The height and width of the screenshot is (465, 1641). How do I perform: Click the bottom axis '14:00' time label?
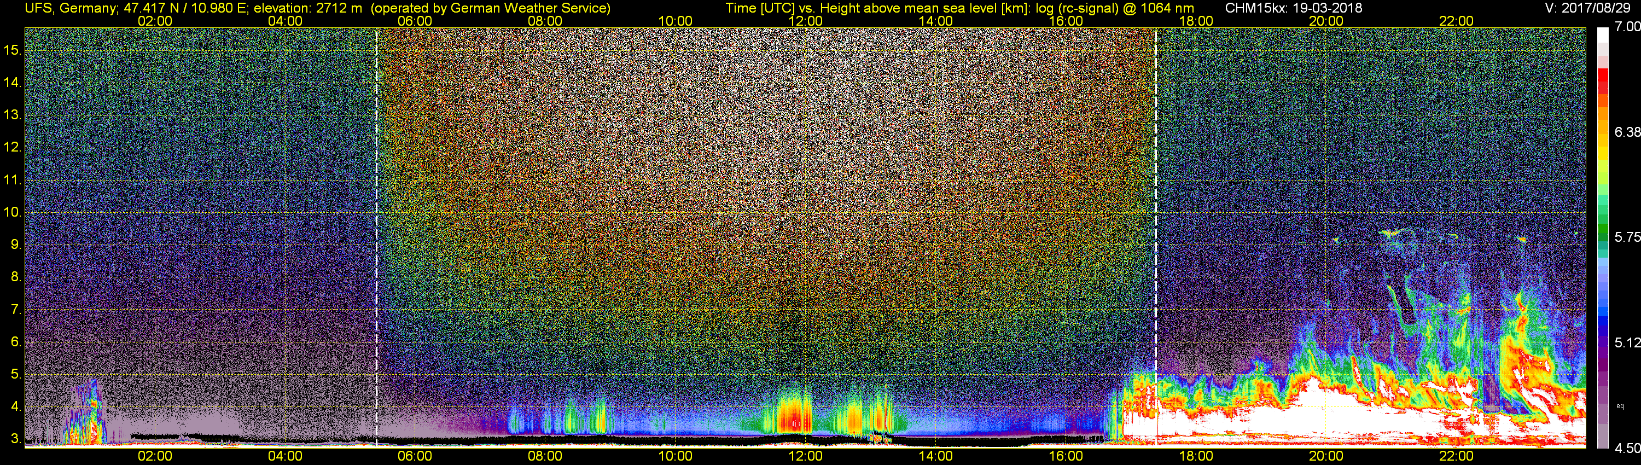point(936,456)
